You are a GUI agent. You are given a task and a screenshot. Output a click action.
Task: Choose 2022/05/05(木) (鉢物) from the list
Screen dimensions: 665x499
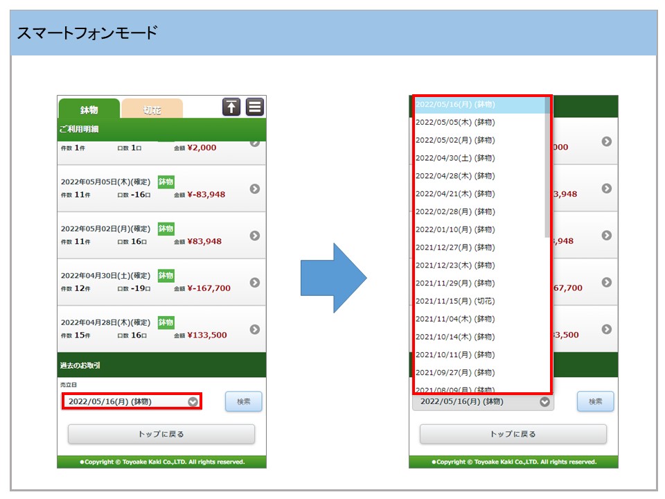coord(455,123)
